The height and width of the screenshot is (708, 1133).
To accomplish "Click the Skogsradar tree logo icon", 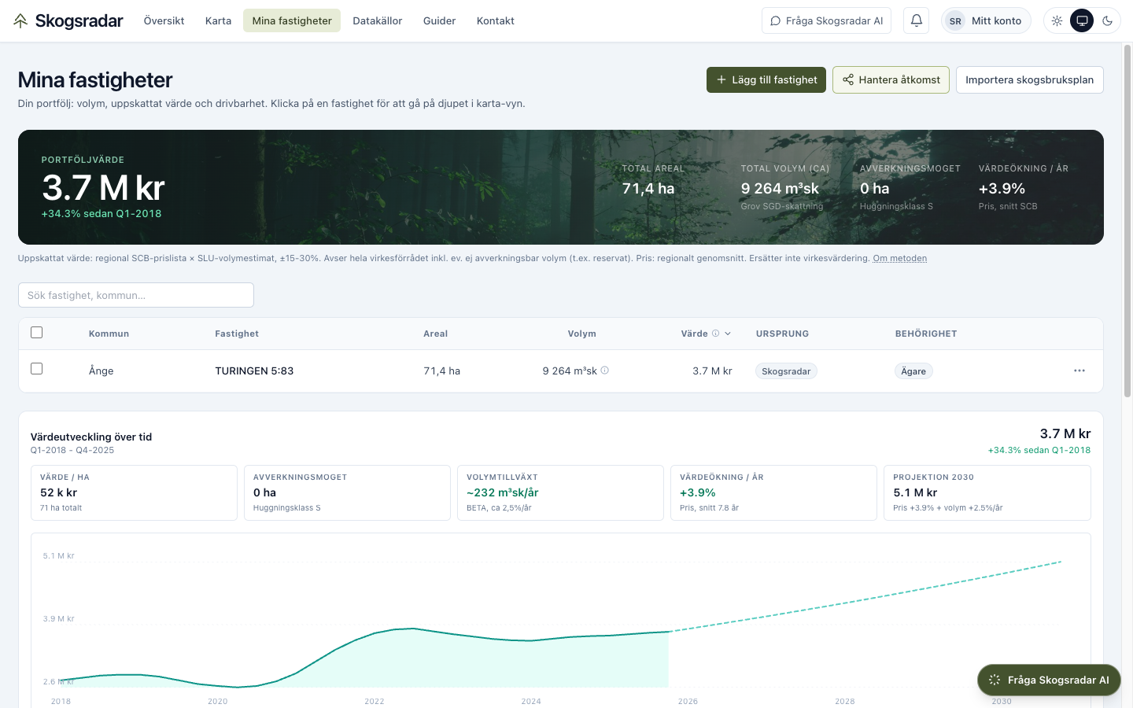I will tap(20, 20).
